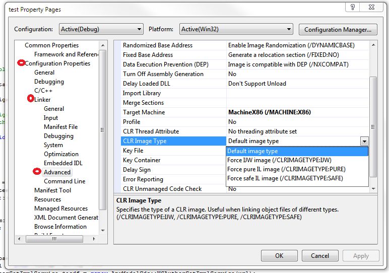Image resolution: width=389 pixels, height=273 pixels.
Task: Click the Don't Support Unload value
Action: (x=257, y=84)
